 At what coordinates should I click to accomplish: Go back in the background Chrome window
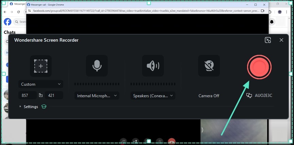pyautogui.click(x=5, y=12)
